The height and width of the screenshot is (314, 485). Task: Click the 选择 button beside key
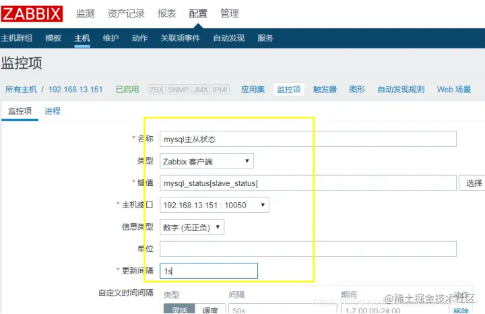[x=473, y=183]
